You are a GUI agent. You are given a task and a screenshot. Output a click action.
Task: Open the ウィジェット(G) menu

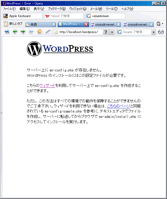point(78,9)
